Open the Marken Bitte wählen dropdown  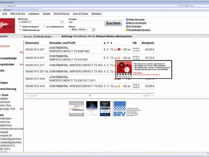[x=82, y=30]
